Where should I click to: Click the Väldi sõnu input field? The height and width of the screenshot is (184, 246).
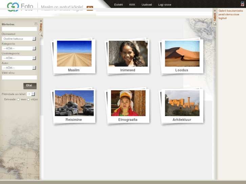pyautogui.click(x=19, y=77)
